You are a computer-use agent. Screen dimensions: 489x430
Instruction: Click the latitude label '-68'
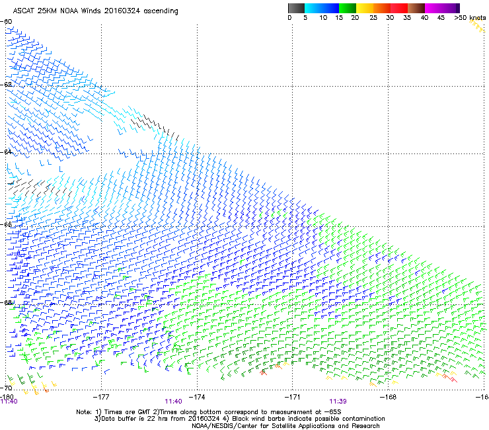click(x=6, y=302)
